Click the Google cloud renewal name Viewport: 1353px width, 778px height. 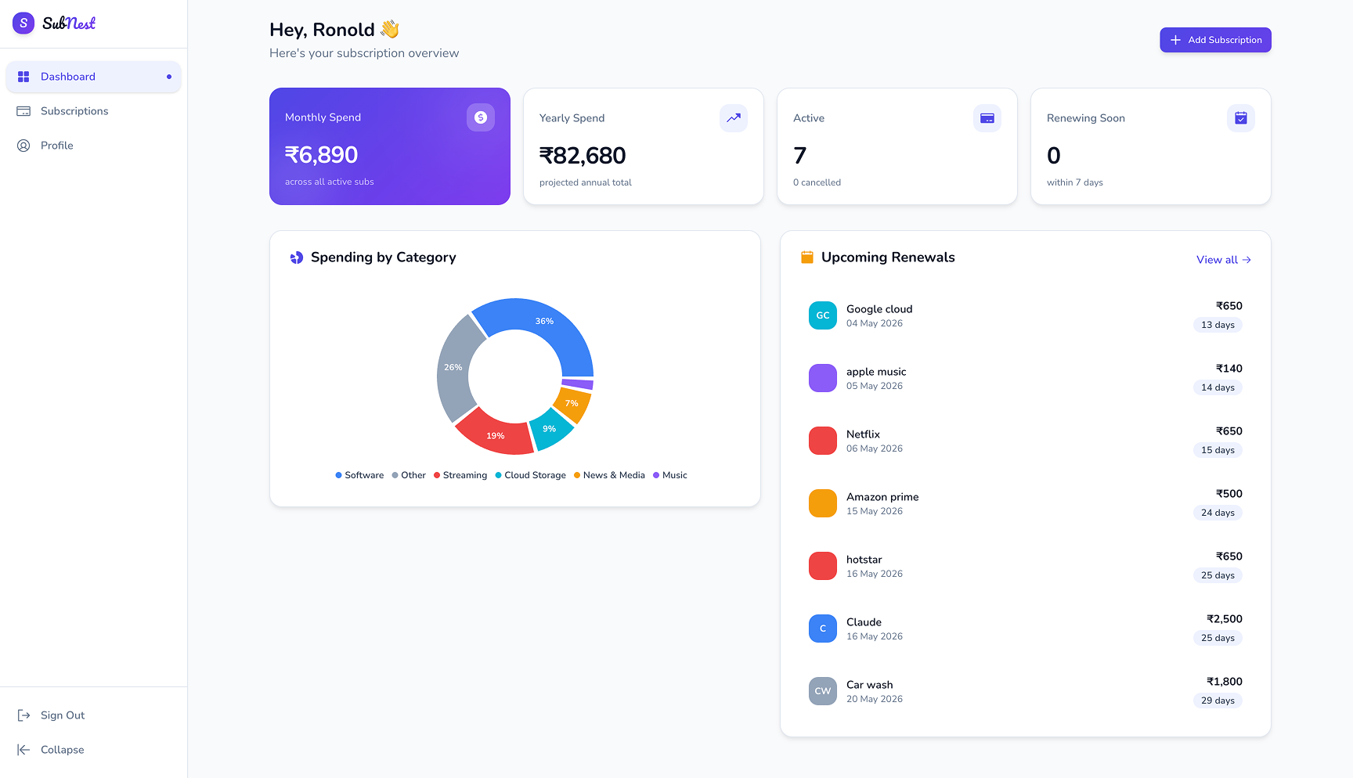(x=879, y=309)
